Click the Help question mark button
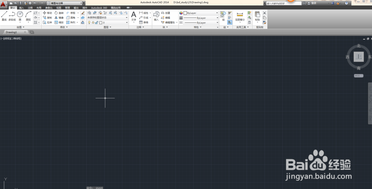The width and height of the screenshot is (372, 189). click(346, 3)
